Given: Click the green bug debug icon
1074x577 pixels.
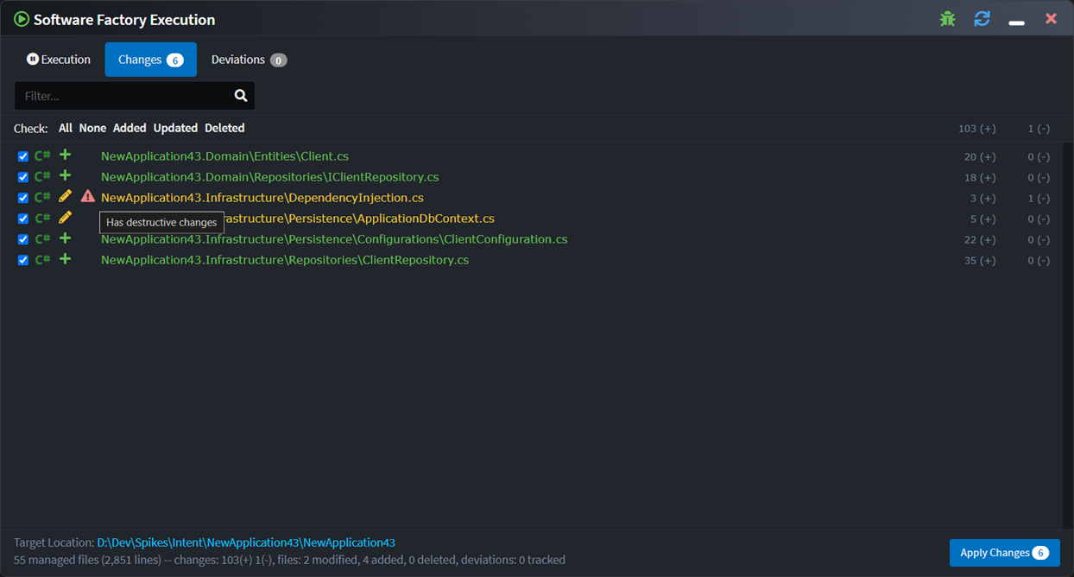Looking at the screenshot, I should click(x=947, y=19).
